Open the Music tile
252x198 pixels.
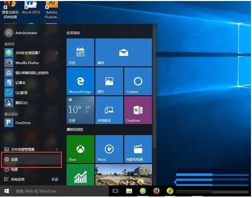tap(109, 149)
